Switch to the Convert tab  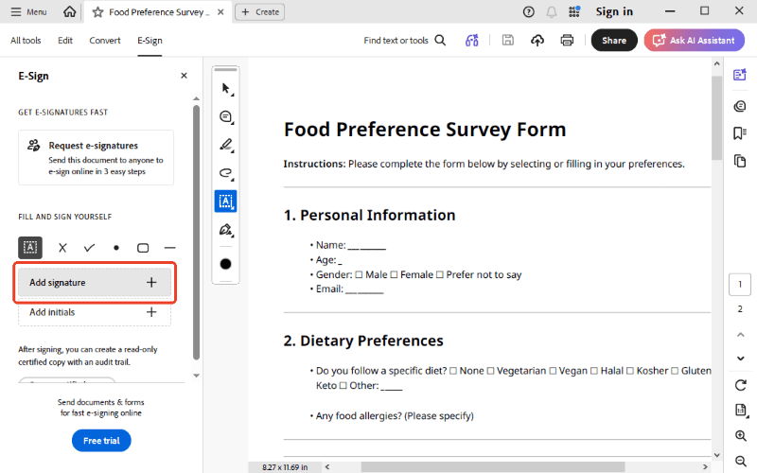point(105,41)
